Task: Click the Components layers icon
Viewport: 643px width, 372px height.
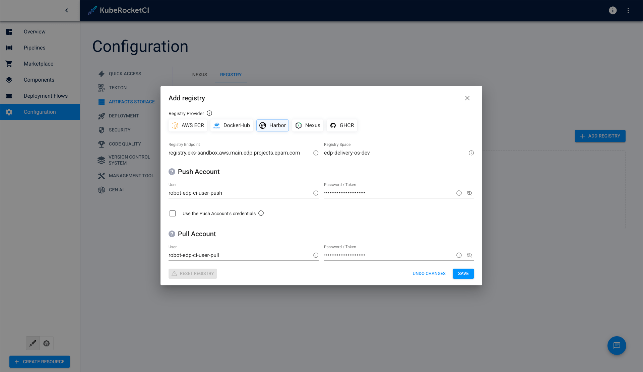Action: (x=9, y=80)
